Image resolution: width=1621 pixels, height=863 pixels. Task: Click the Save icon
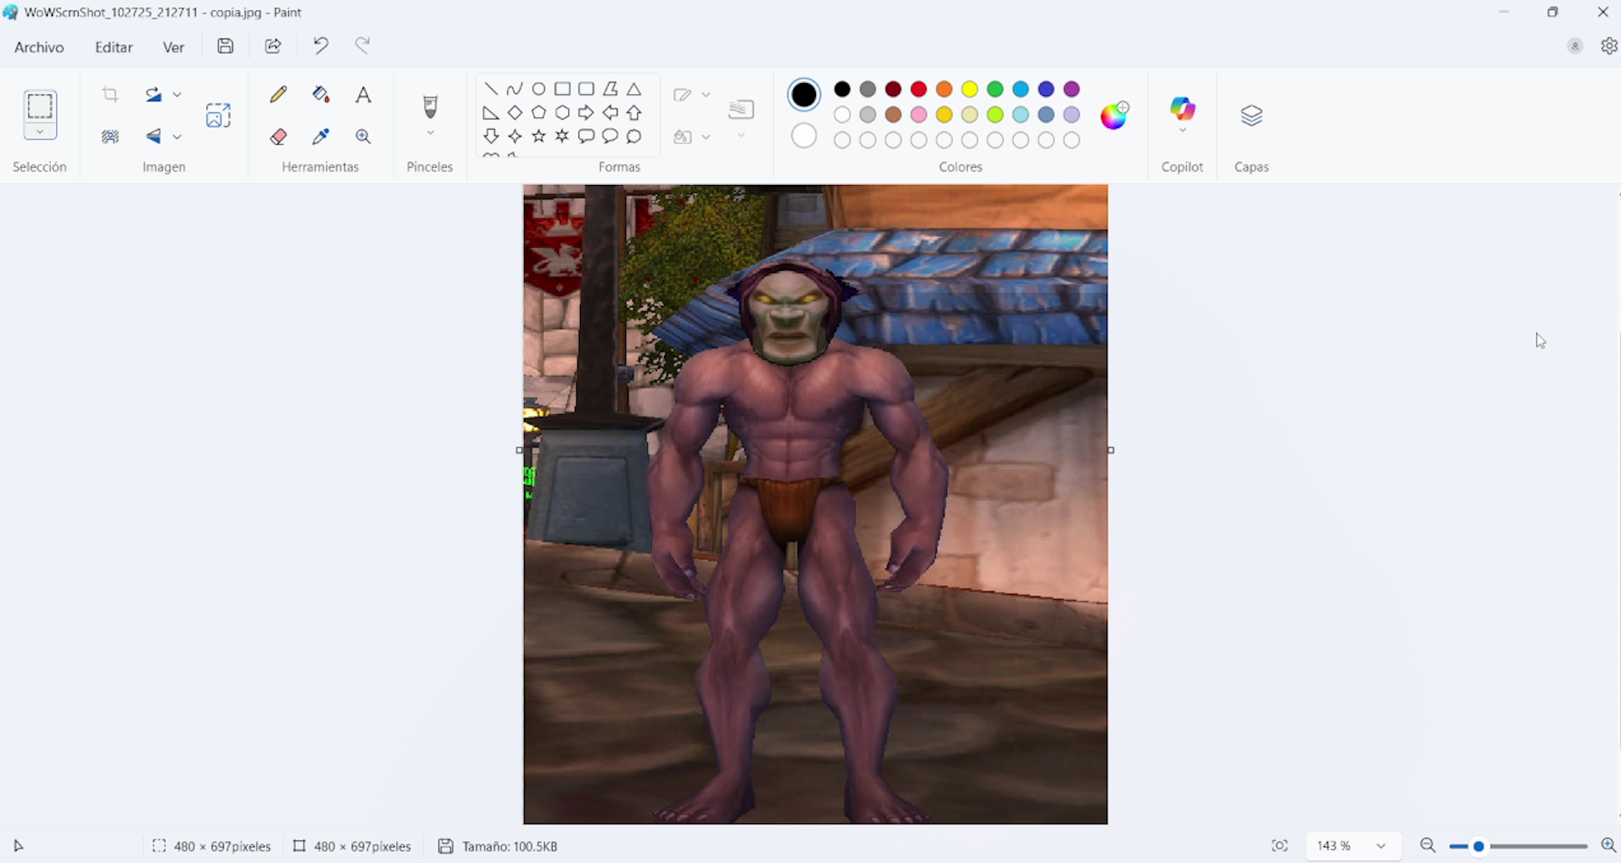point(225,46)
